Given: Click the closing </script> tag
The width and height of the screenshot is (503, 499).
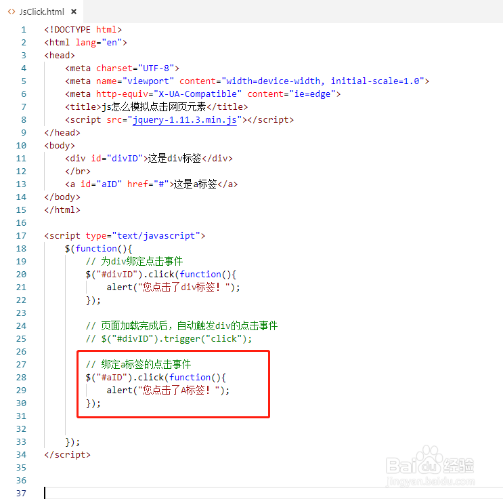Looking at the screenshot, I should pos(68,455).
